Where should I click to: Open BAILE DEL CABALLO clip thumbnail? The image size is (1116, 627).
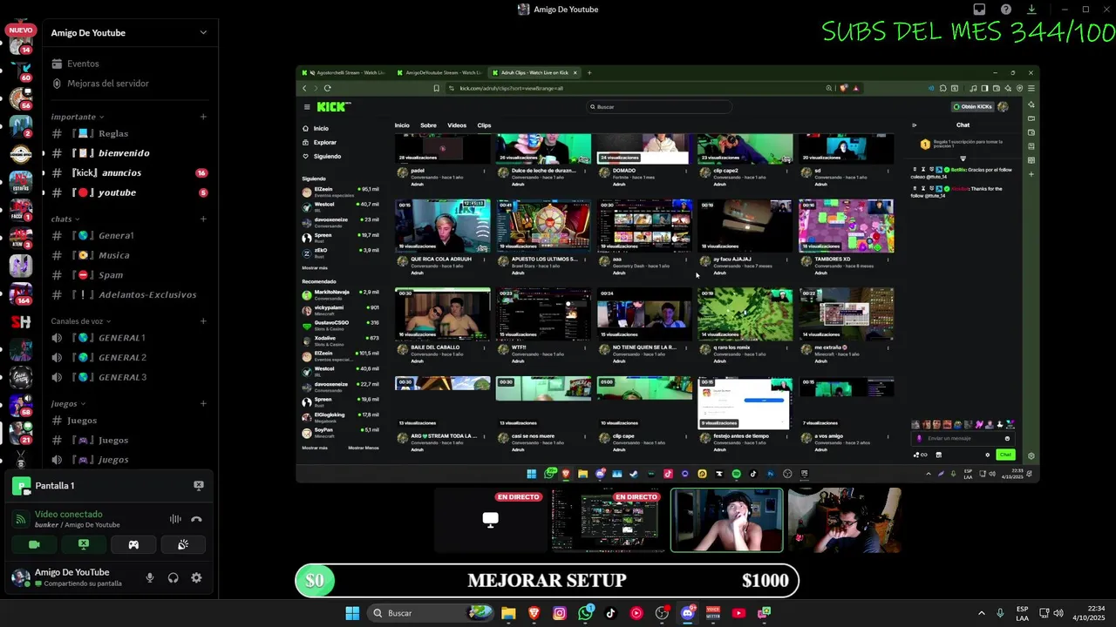coord(443,313)
